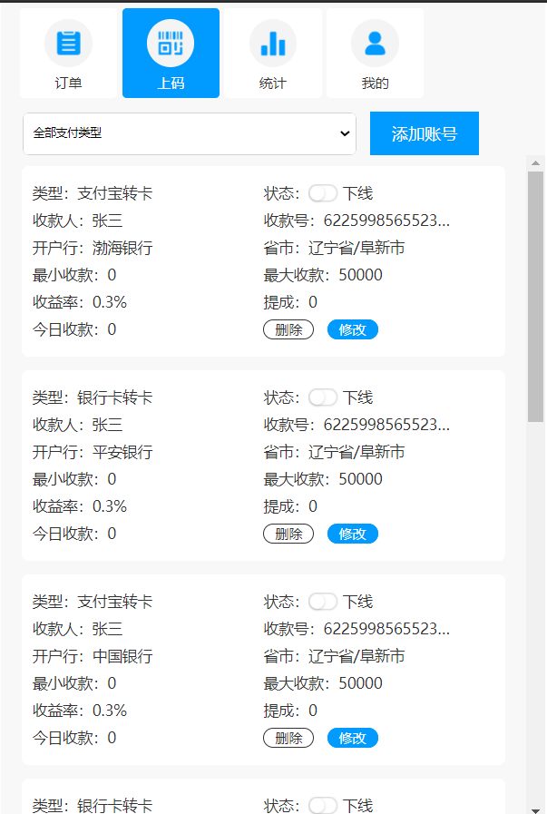The height and width of the screenshot is (814, 547).
Task: Edit the 中国银行 account with 修改
Action: [x=353, y=738]
